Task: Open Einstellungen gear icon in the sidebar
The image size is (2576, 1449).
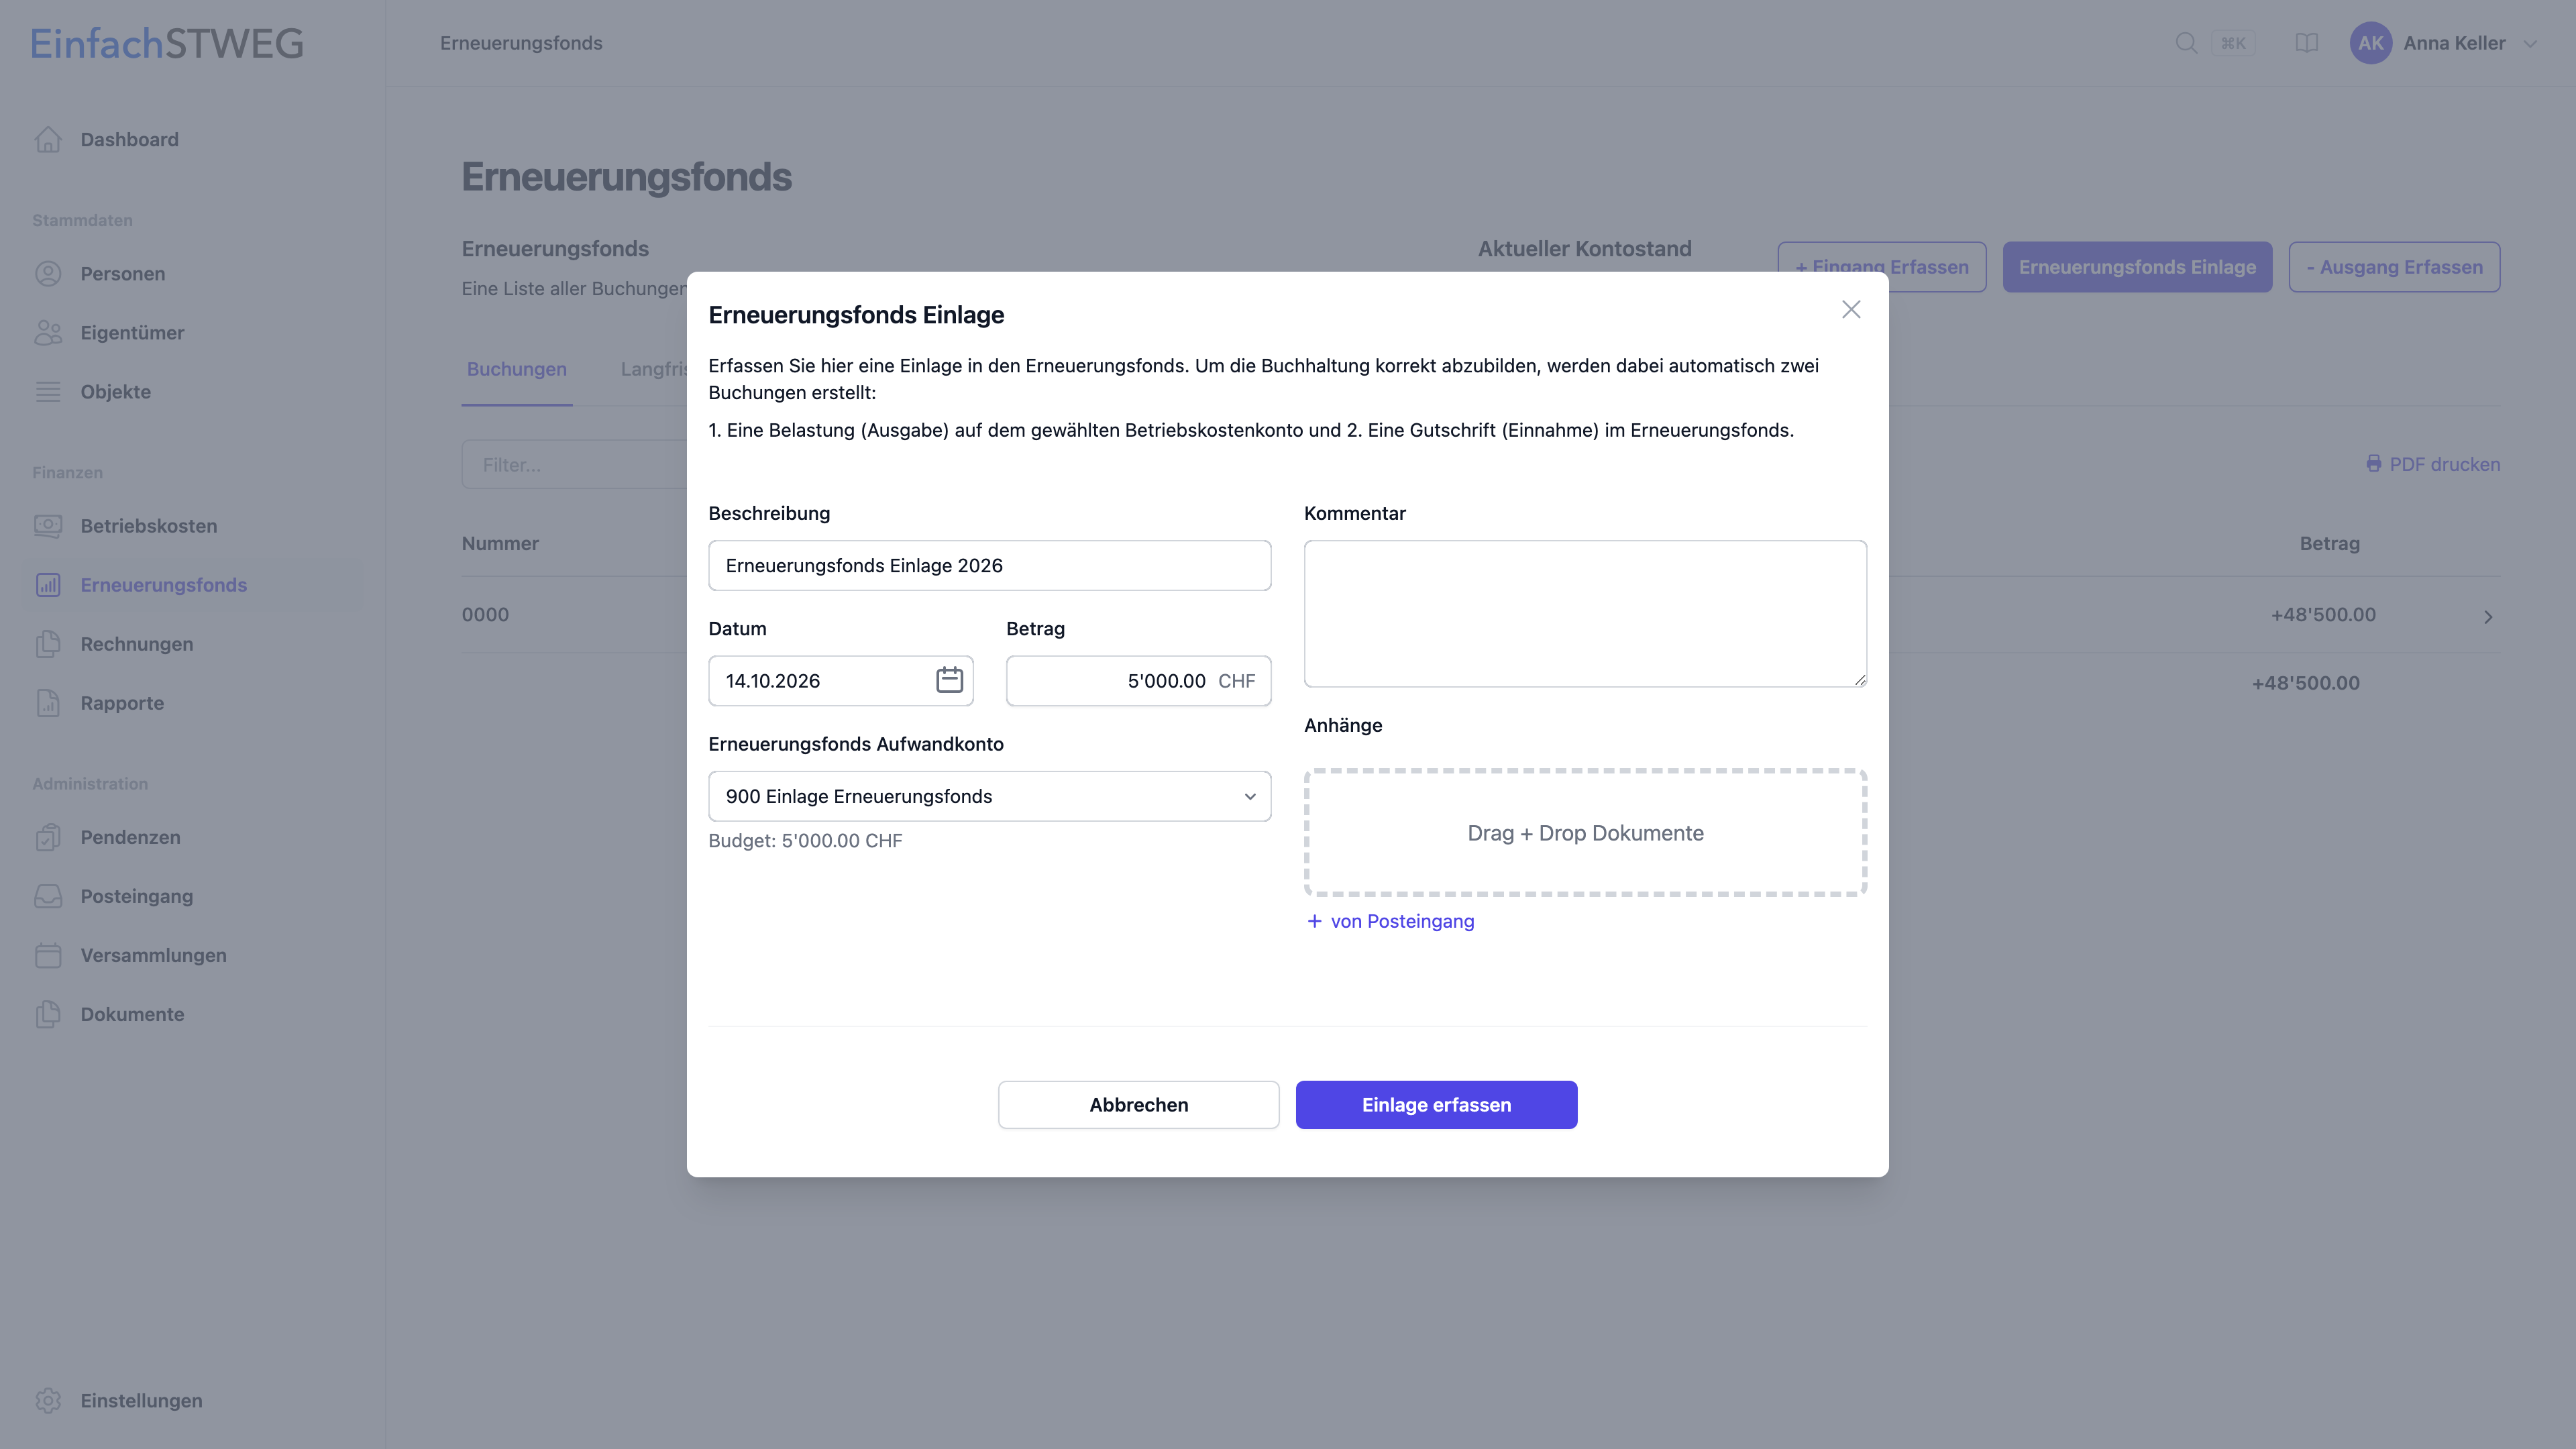Action: pyautogui.click(x=48, y=1400)
